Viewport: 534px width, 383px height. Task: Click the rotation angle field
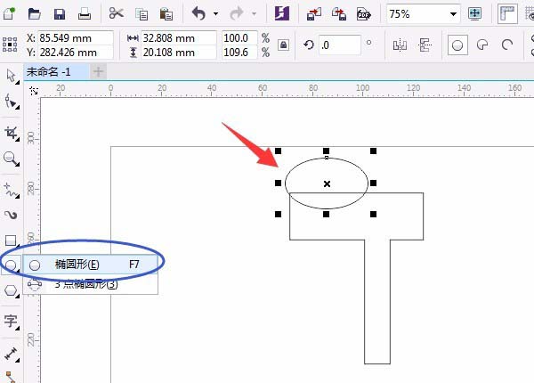340,45
